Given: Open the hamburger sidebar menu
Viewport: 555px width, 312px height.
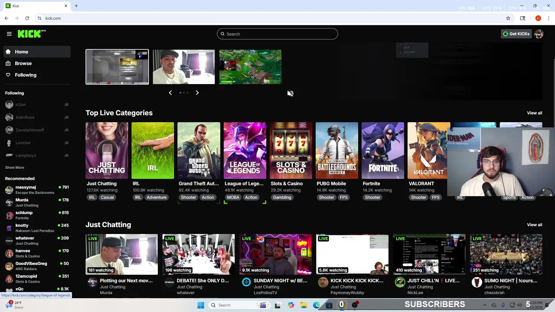Looking at the screenshot, I should tap(9, 34).
